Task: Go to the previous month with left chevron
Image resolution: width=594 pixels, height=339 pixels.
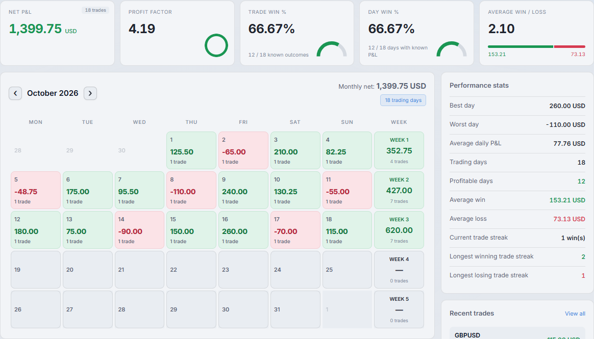Action: coord(15,93)
